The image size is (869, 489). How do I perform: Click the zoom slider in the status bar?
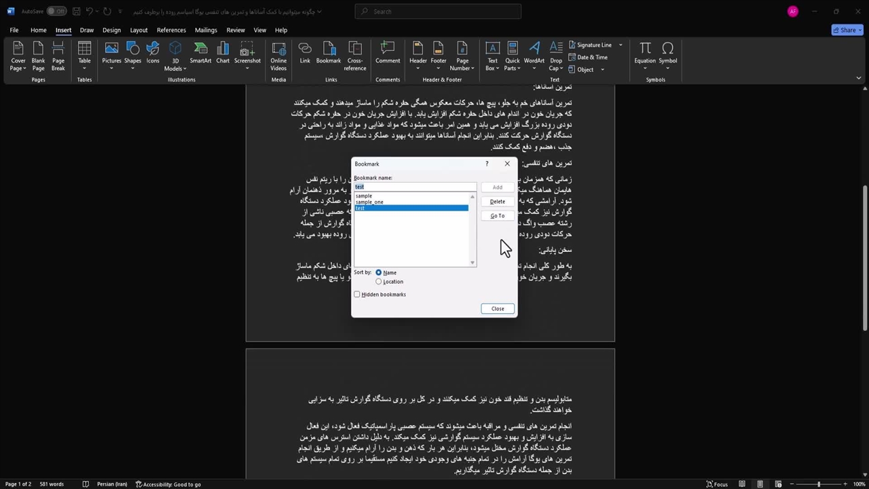tap(818, 484)
